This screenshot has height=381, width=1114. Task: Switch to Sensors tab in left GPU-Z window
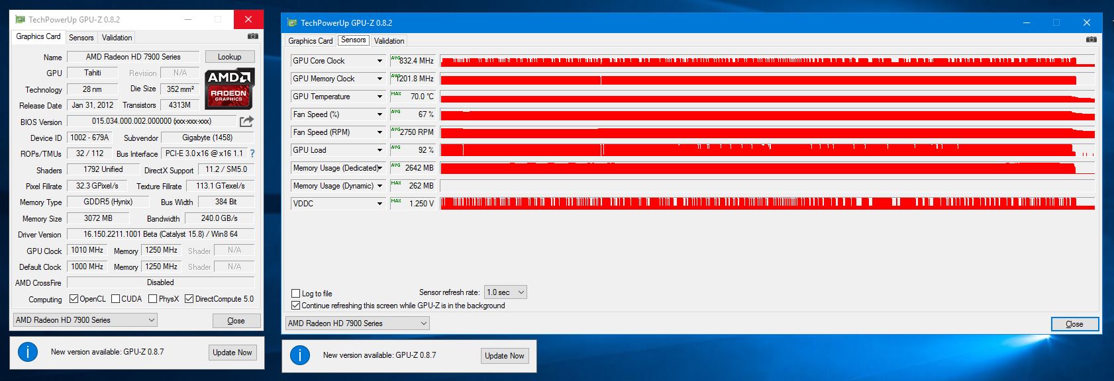click(81, 38)
